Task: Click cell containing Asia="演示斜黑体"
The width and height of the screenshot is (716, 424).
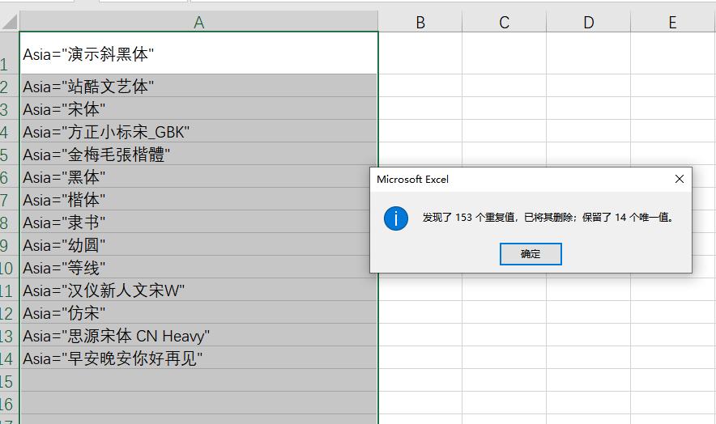Action: pos(198,54)
